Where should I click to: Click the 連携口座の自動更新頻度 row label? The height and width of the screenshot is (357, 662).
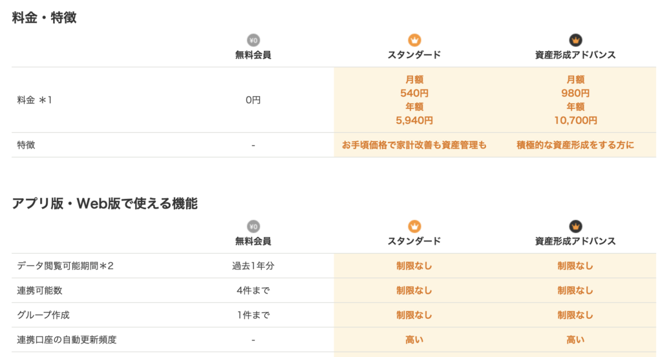click(x=67, y=340)
